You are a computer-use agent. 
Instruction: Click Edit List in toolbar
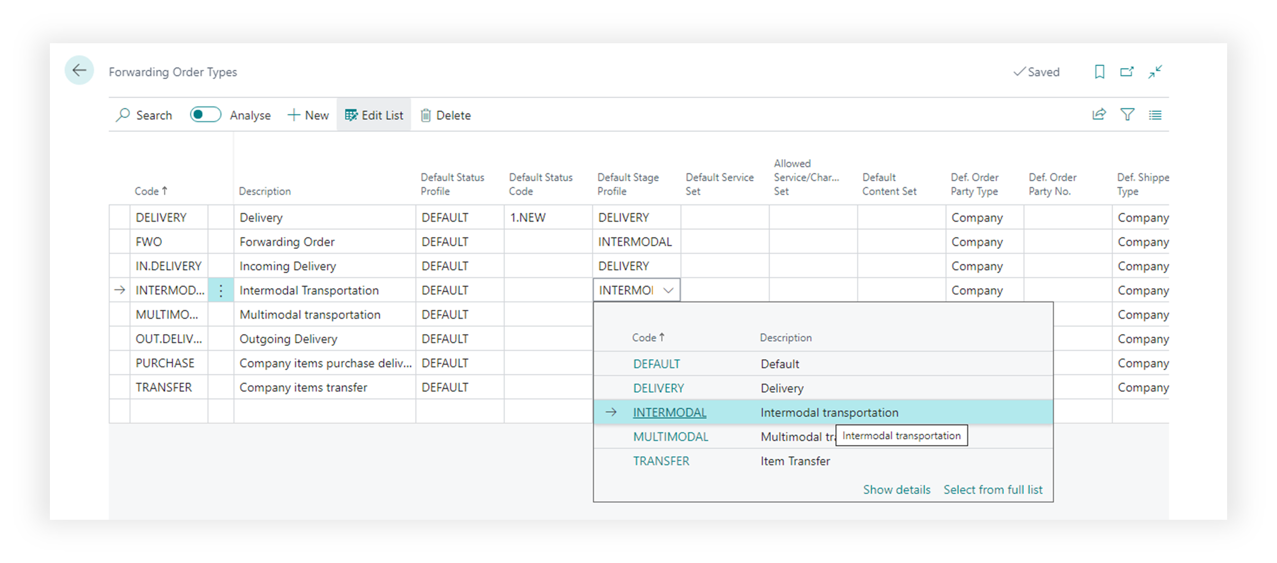(374, 115)
